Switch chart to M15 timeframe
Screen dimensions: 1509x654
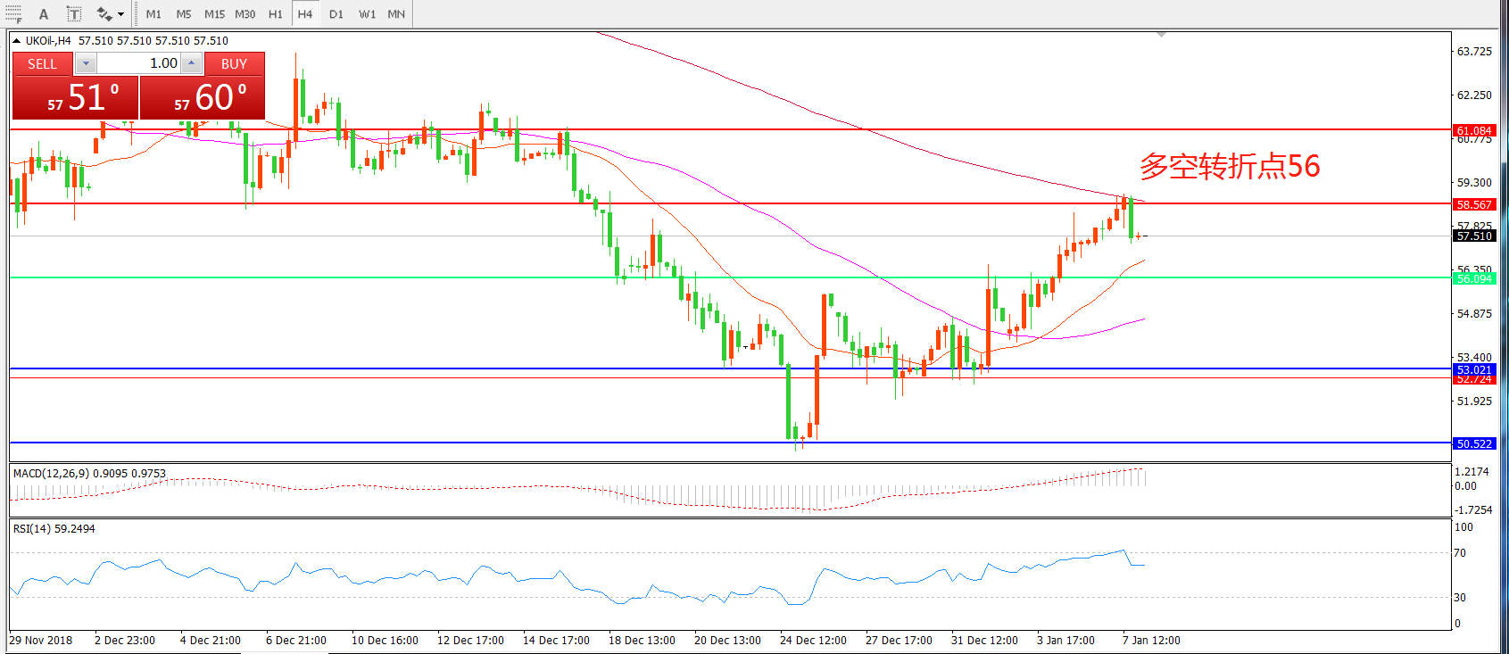214,14
